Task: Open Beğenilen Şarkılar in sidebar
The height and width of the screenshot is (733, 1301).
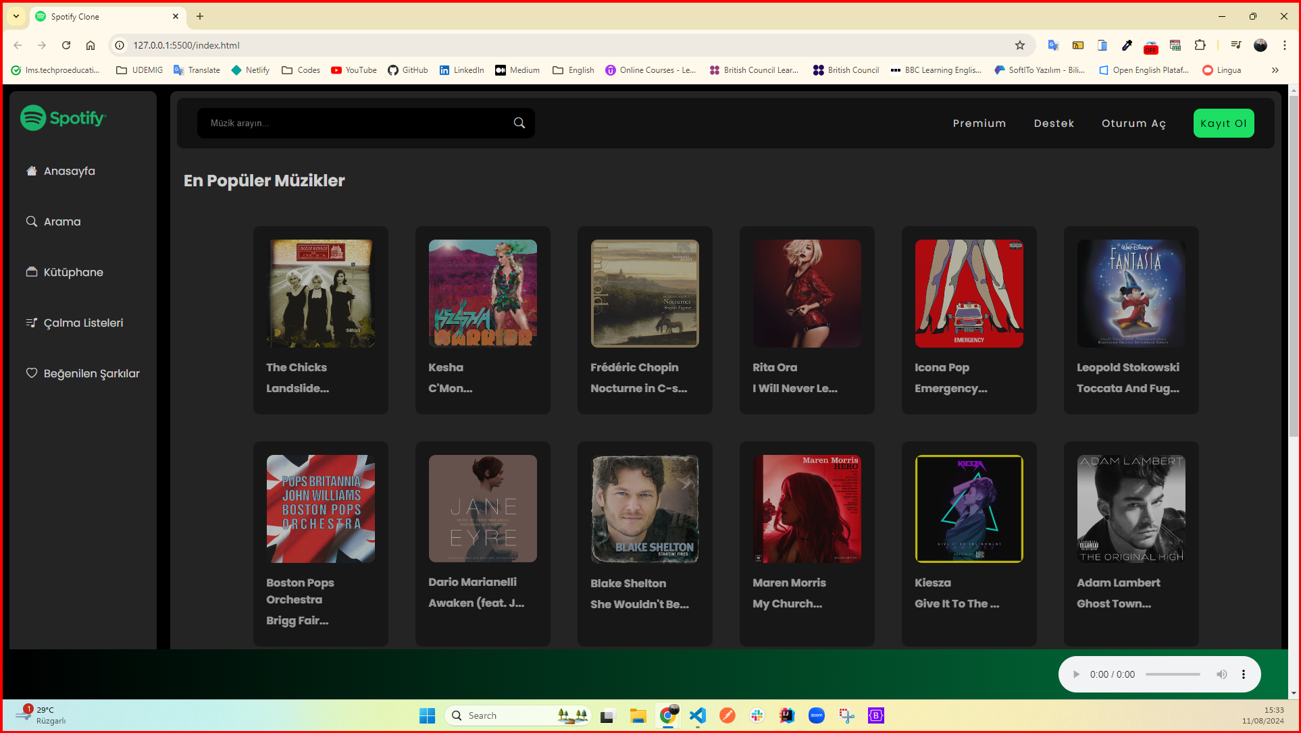Action: pyautogui.click(x=91, y=374)
